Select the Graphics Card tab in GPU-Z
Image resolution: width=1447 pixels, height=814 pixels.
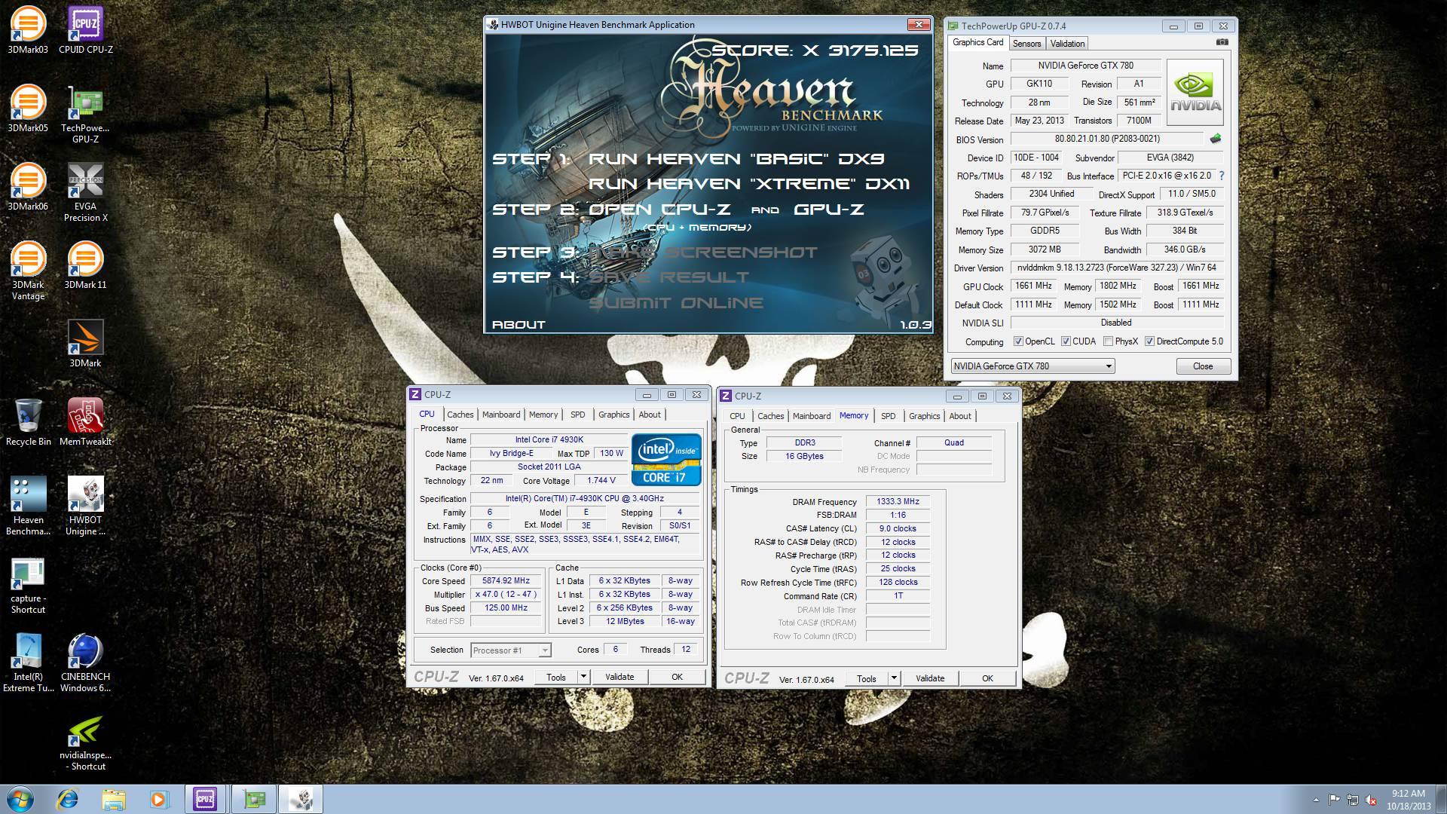pyautogui.click(x=977, y=42)
